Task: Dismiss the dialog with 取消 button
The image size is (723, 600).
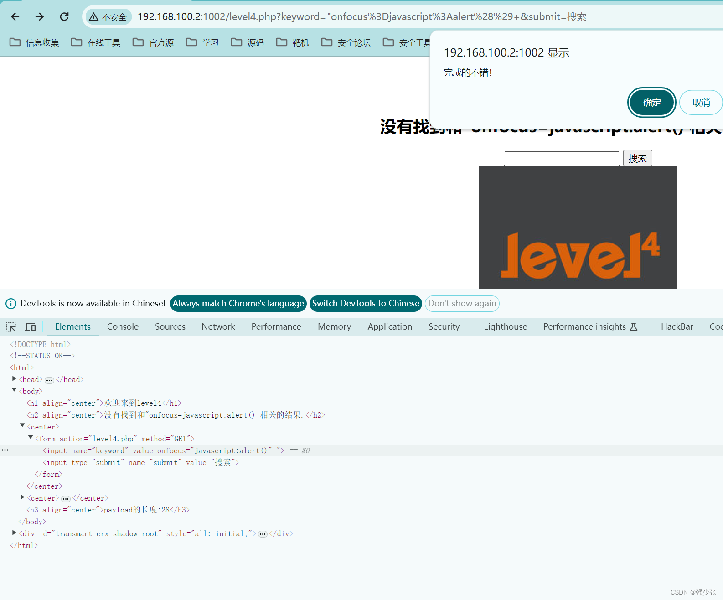Action: 701,103
